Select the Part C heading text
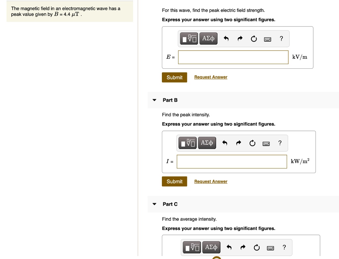Viewport: 339px width, 259px height. pos(170,204)
